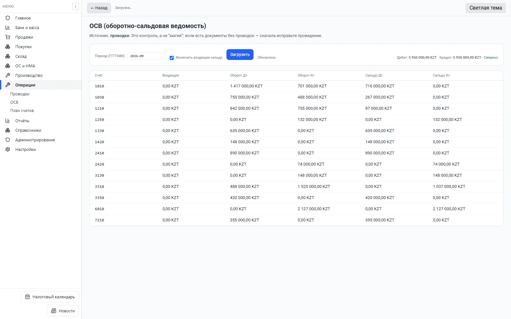Image resolution: width=511 pixels, height=319 pixels.
Task: Click the wrench icon beside Производство
Action: (8, 75)
